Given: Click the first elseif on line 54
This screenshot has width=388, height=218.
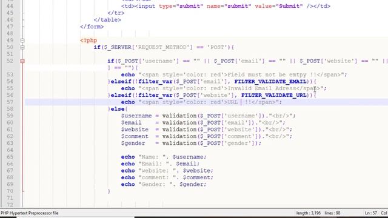Looking at the screenshot, I should 121,81.
